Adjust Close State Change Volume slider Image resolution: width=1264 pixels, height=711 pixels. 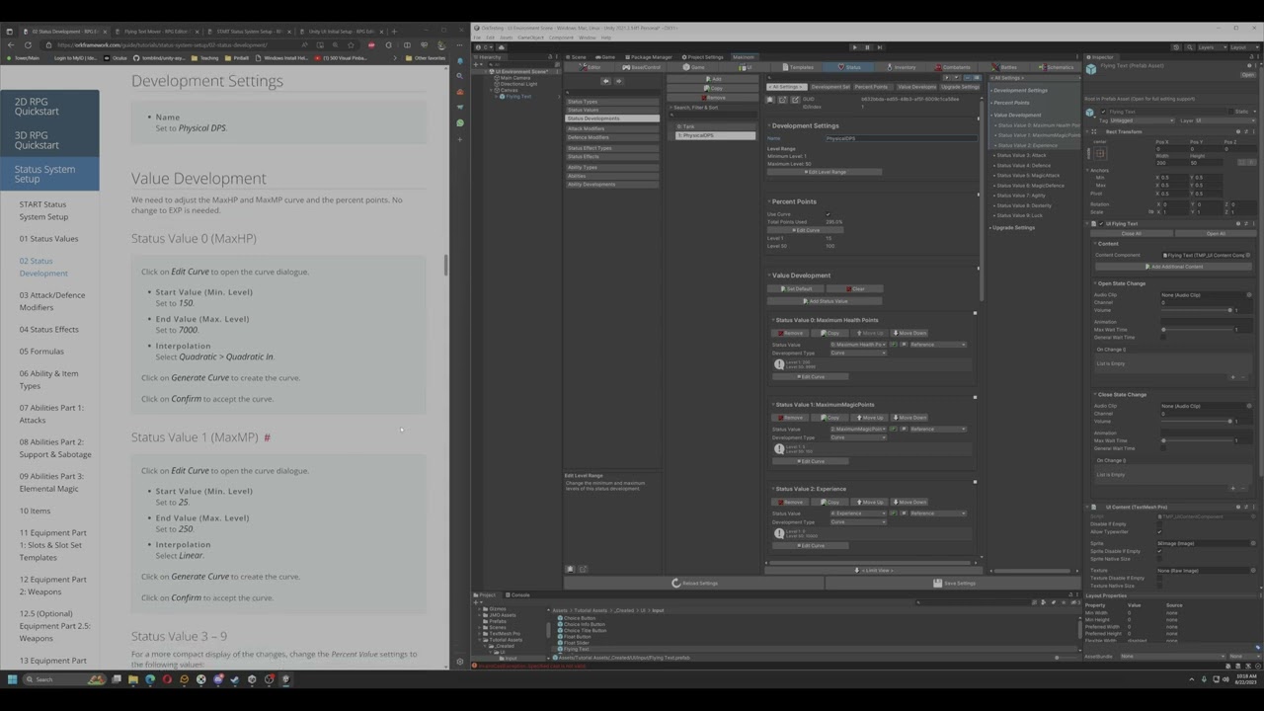pyautogui.click(x=1198, y=421)
